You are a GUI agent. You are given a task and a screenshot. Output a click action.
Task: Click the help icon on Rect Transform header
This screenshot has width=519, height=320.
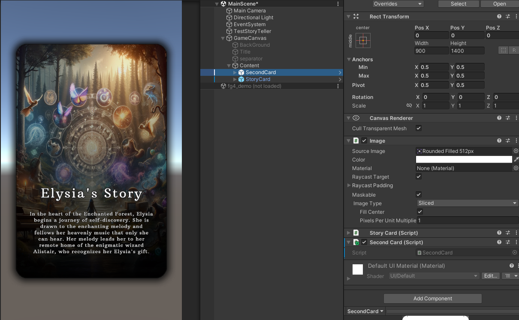click(499, 17)
